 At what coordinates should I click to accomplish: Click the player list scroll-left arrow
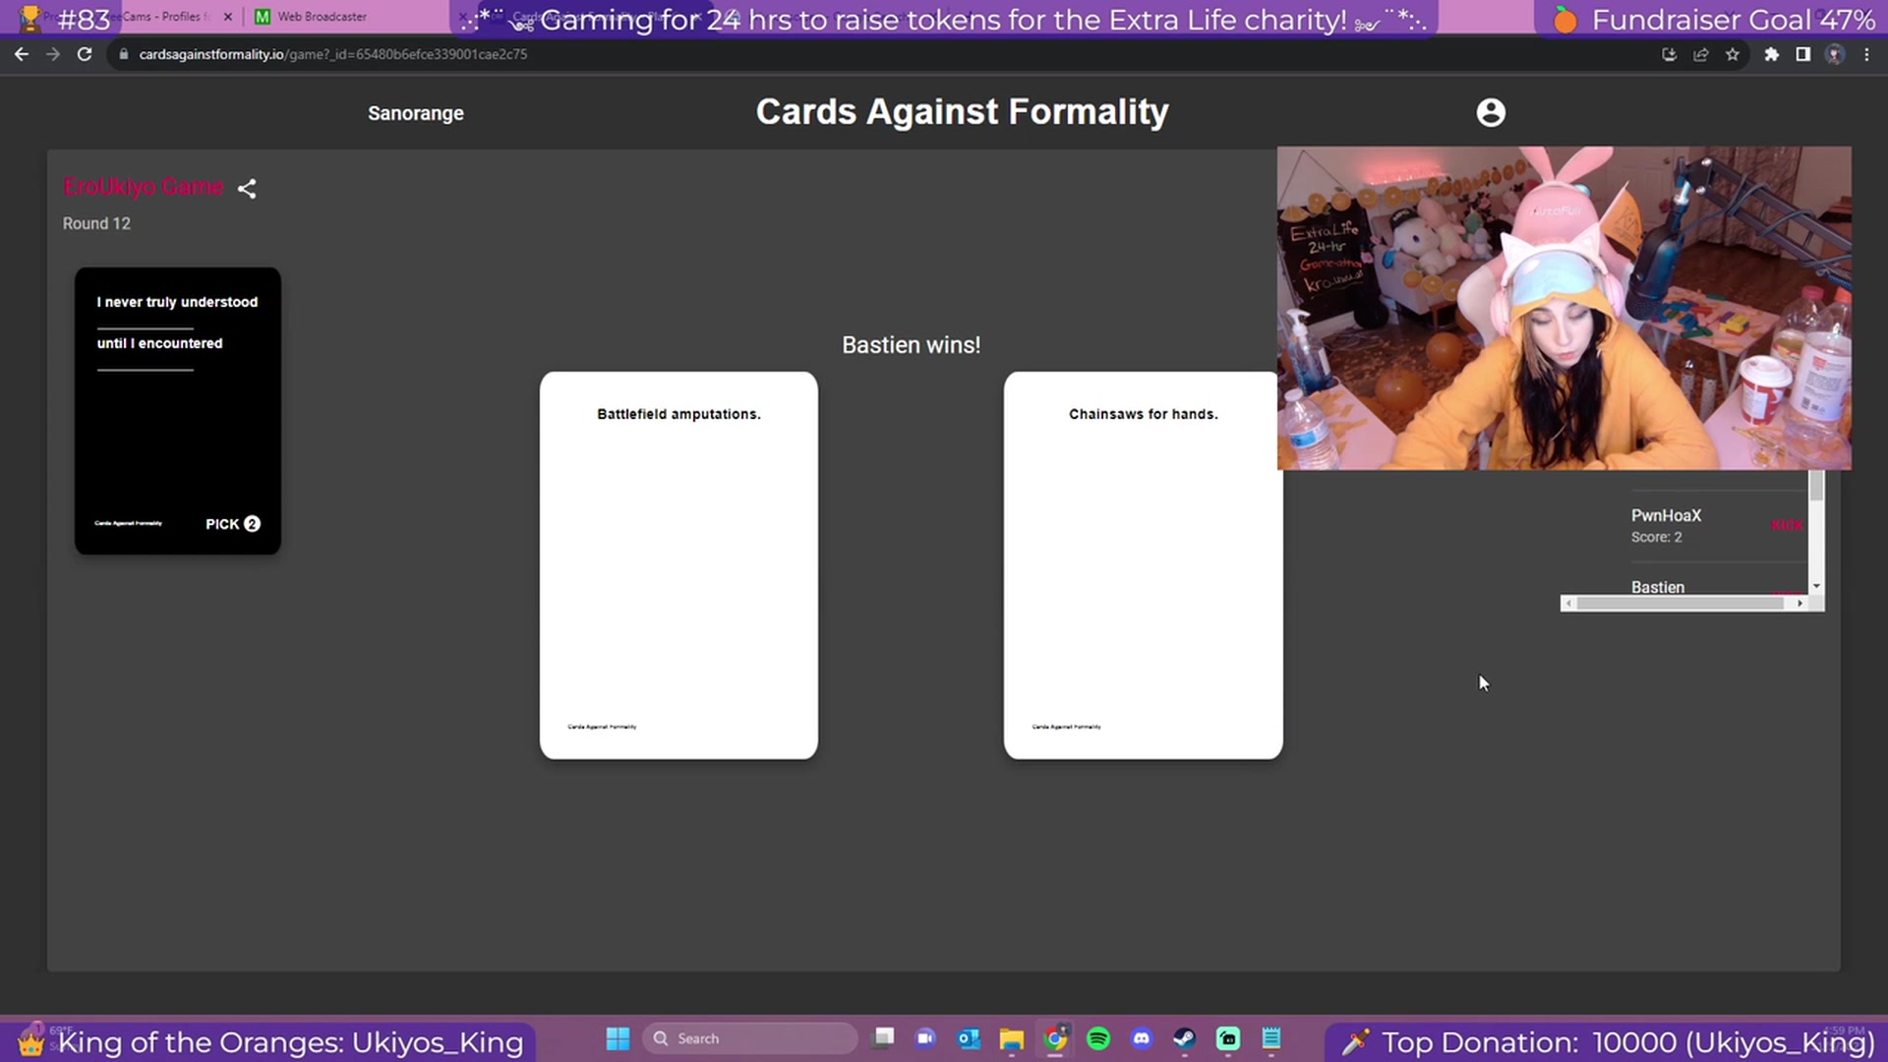pos(1568,604)
